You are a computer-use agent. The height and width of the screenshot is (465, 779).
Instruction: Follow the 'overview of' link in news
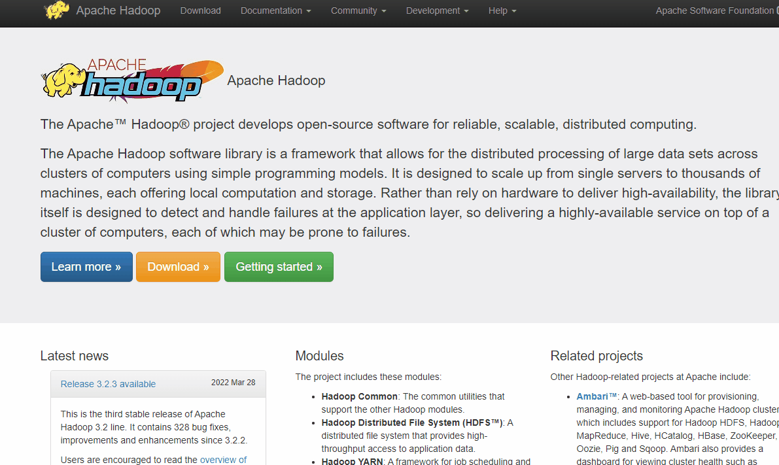pyautogui.click(x=223, y=460)
